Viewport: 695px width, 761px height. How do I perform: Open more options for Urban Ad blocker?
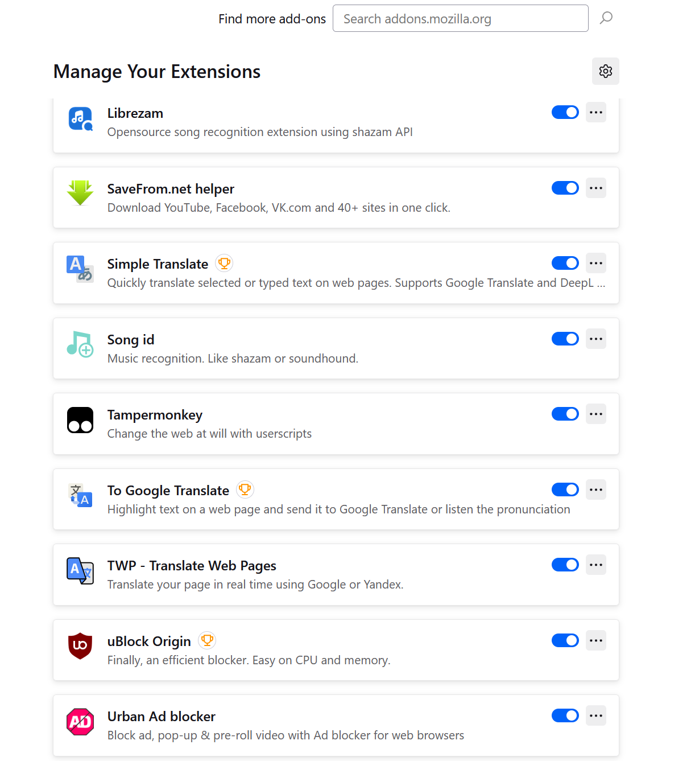tap(596, 715)
